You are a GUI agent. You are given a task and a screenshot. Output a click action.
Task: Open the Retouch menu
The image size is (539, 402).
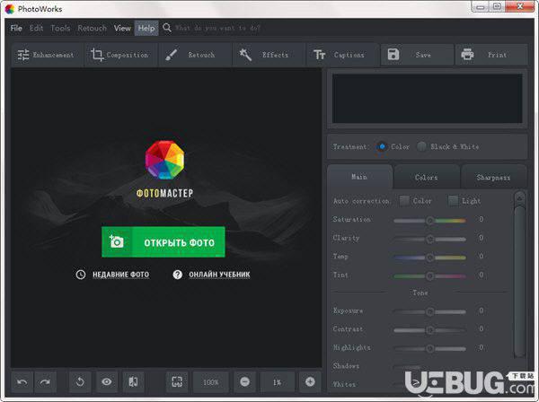[x=93, y=28]
